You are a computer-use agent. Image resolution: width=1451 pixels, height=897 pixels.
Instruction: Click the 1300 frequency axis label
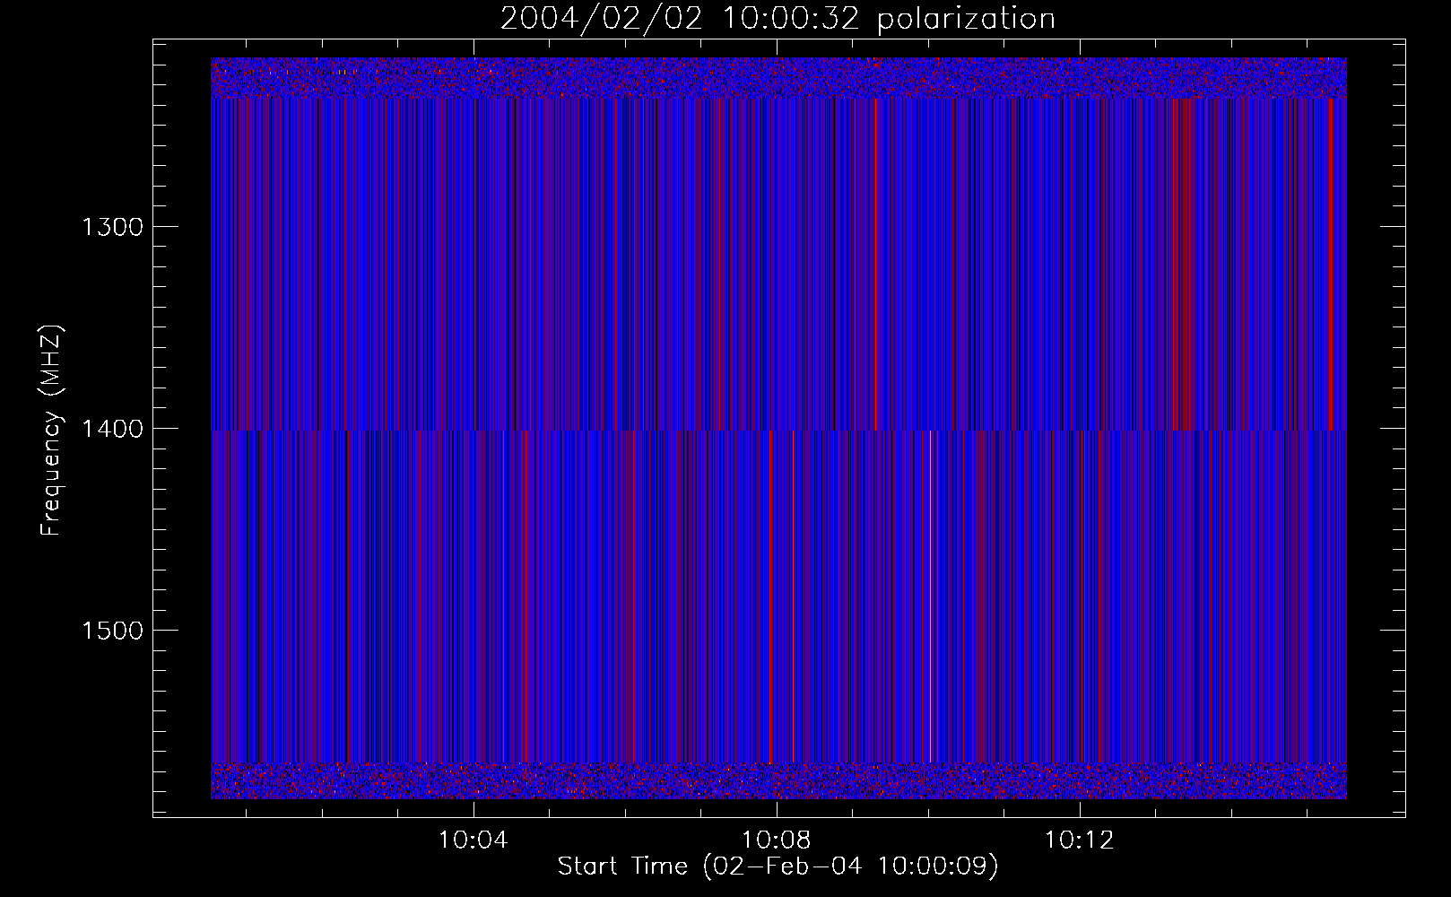pos(112,226)
